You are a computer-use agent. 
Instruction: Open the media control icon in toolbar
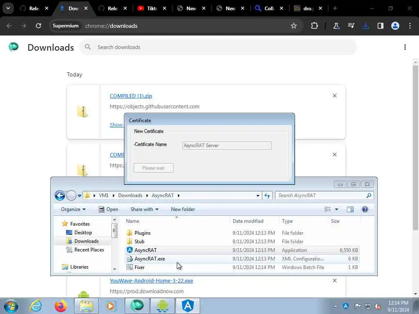(351, 26)
